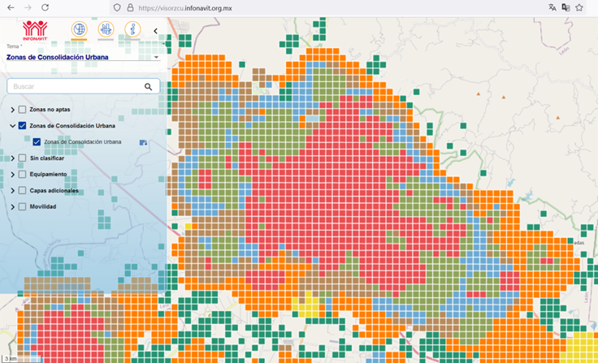Click the Equipamiento label
The height and width of the screenshot is (363, 598).
tap(49, 174)
